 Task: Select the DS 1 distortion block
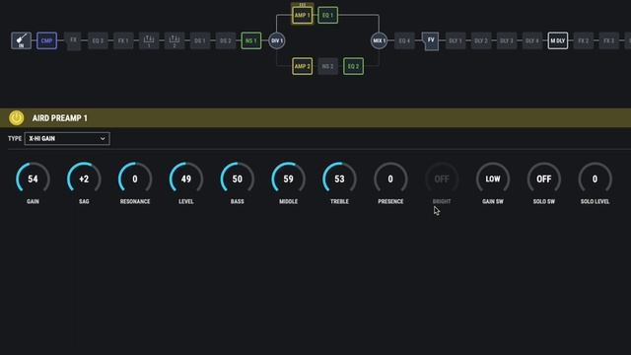pyautogui.click(x=200, y=40)
